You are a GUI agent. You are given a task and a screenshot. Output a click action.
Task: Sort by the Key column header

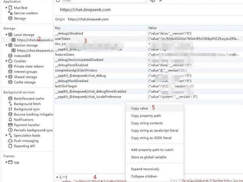point(100,28)
